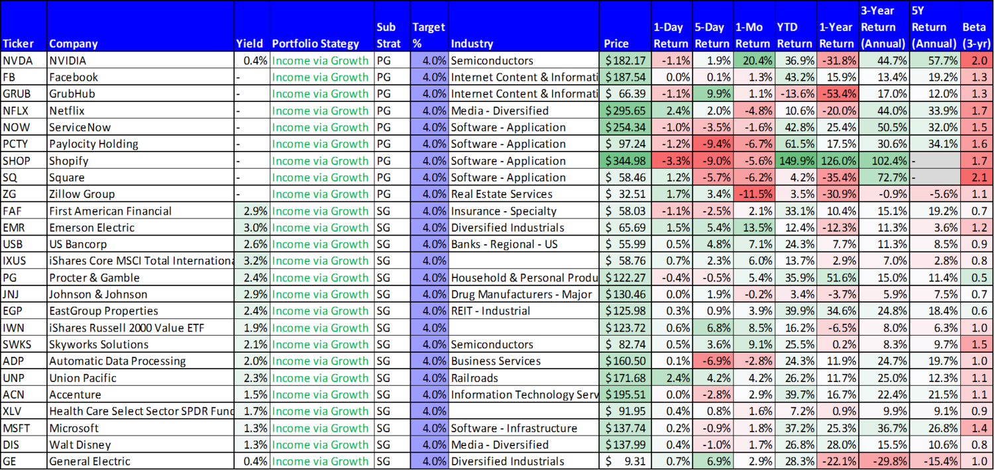Select Banks - Regional - US cell
This screenshot has width=994, height=470.
click(x=524, y=244)
